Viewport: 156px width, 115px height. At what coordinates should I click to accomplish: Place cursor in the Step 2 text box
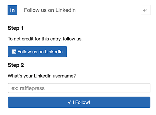pyautogui.click(x=79, y=88)
